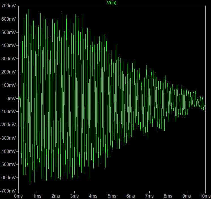Click the -600mV y-axis label
The height and width of the screenshot is (199, 211).
[x=8, y=178]
